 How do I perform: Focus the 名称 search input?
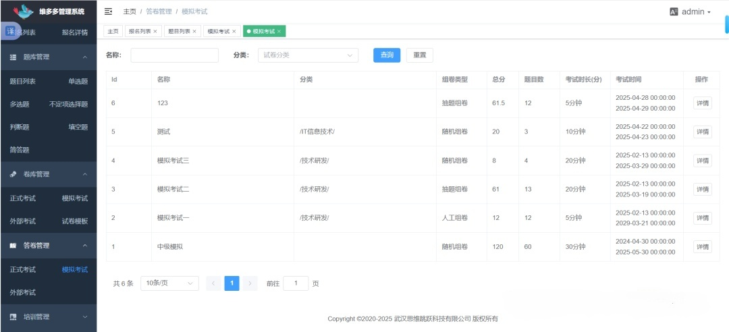[x=174, y=55]
